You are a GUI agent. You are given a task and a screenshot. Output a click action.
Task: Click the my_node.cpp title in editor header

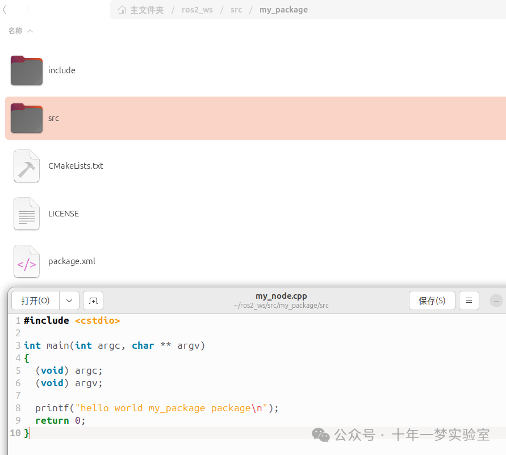click(x=281, y=296)
